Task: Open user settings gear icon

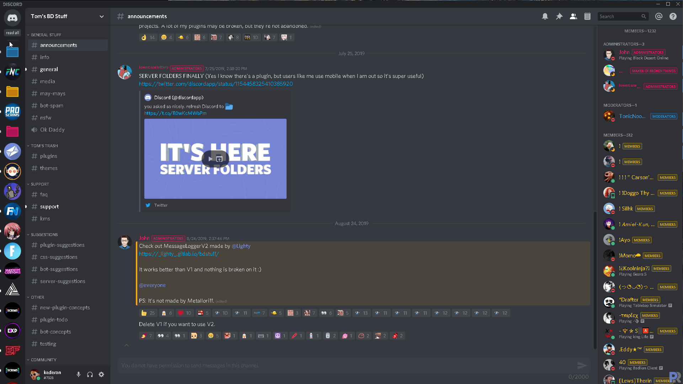Action: click(x=101, y=374)
